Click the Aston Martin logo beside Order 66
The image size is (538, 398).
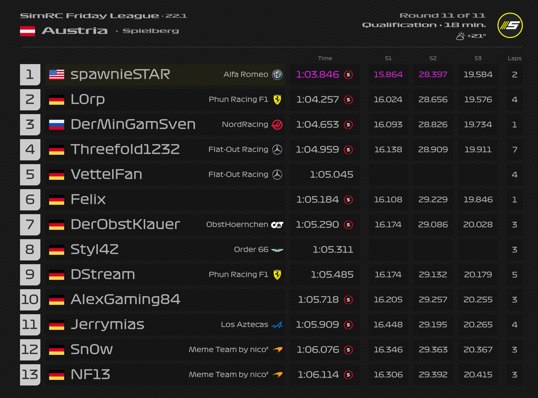click(x=277, y=250)
